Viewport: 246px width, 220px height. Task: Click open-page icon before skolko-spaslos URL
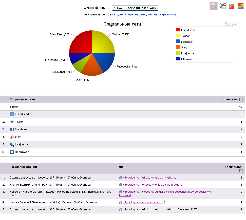(x=121, y=178)
